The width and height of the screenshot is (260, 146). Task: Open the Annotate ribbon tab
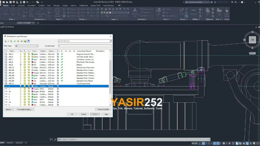pyautogui.click(x=21, y=6)
